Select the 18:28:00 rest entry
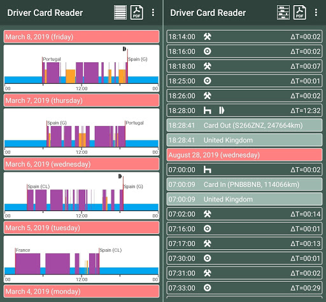The image size is (326, 302). tap(244, 111)
